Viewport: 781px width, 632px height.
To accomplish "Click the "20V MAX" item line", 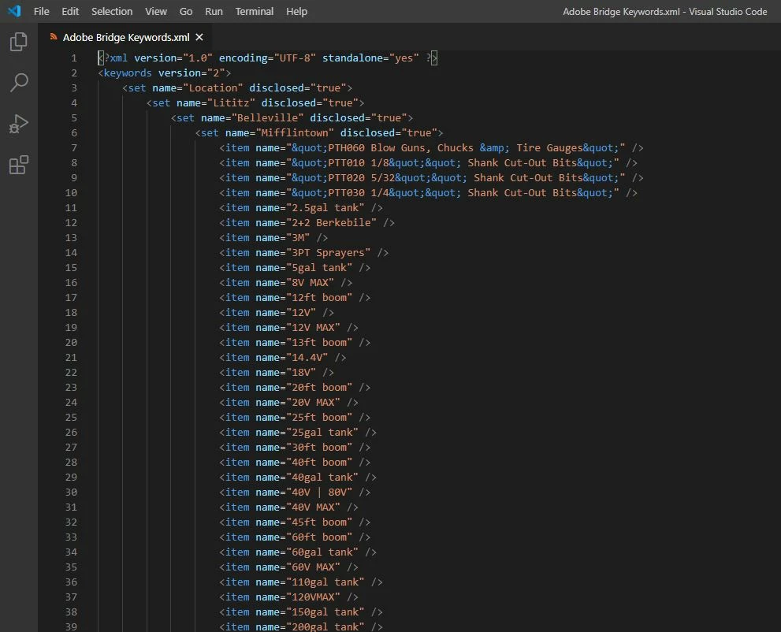I will tap(289, 403).
